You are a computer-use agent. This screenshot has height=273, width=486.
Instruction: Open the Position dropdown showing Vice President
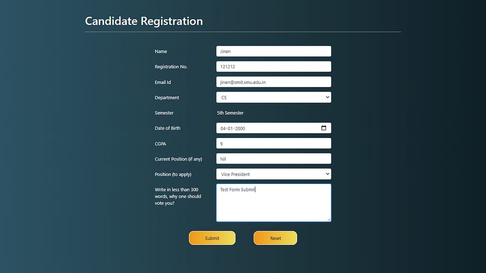pos(273,174)
